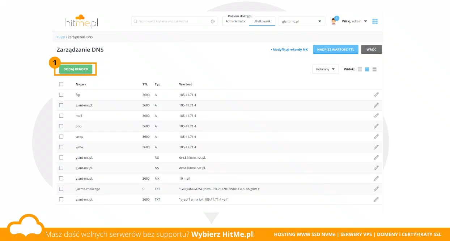Image resolution: width=450 pixels, height=241 pixels.
Task: Check the pop record checkbox
Action: (x=61, y=126)
